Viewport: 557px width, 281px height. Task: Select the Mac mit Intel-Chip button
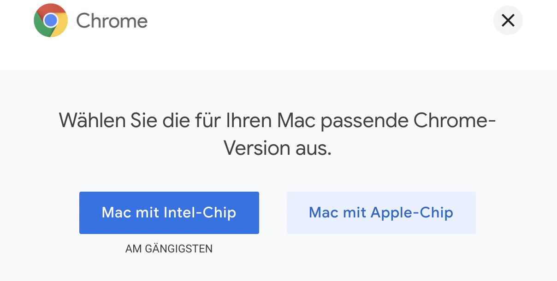point(169,213)
